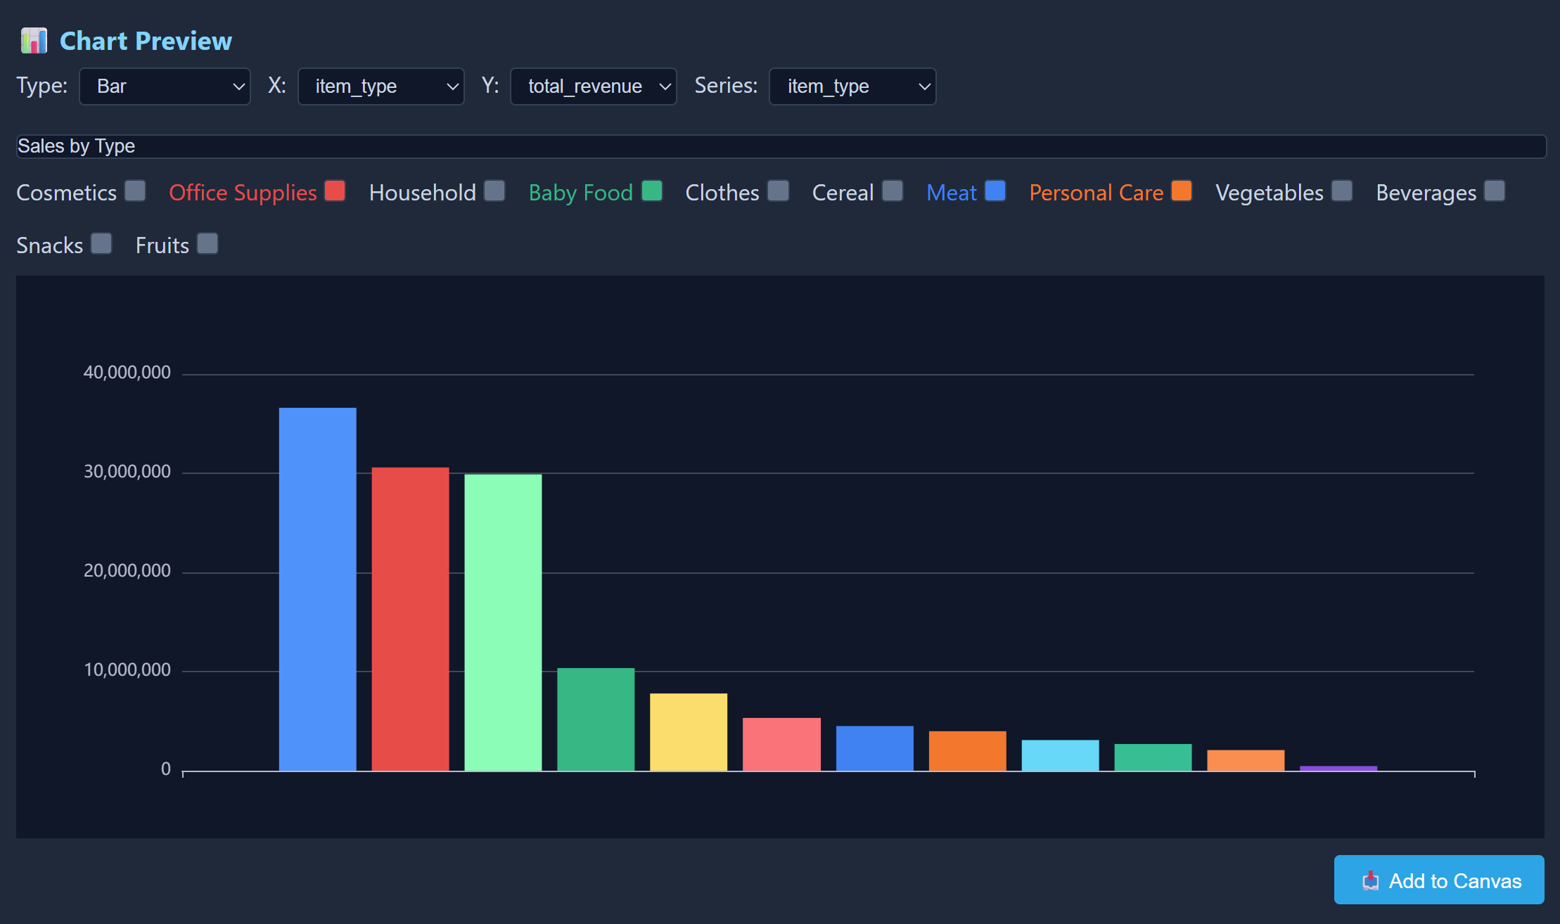Screen dimensions: 1560x924
Task: Open the X axis item_type dropdown
Action: 381,86
